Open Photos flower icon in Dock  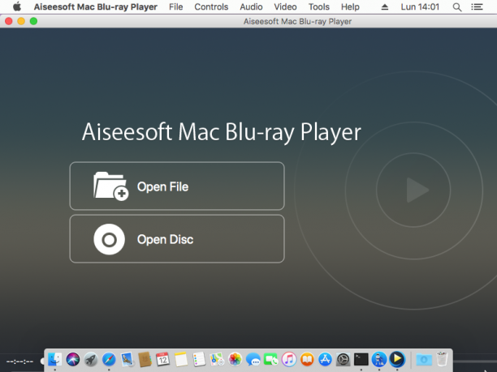tap(236, 359)
